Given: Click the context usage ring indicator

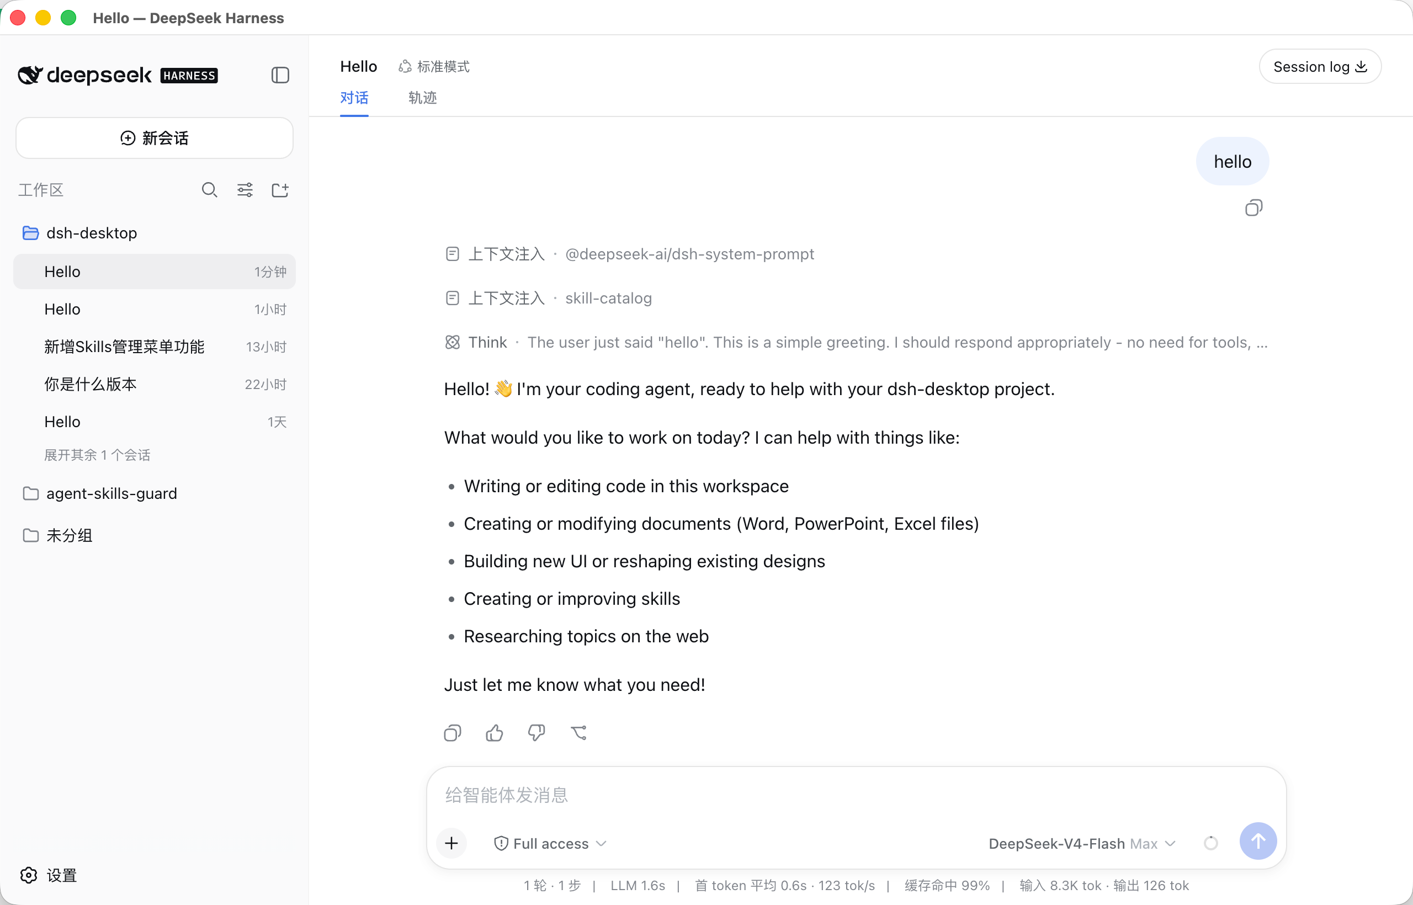Looking at the screenshot, I should click(x=1211, y=843).
